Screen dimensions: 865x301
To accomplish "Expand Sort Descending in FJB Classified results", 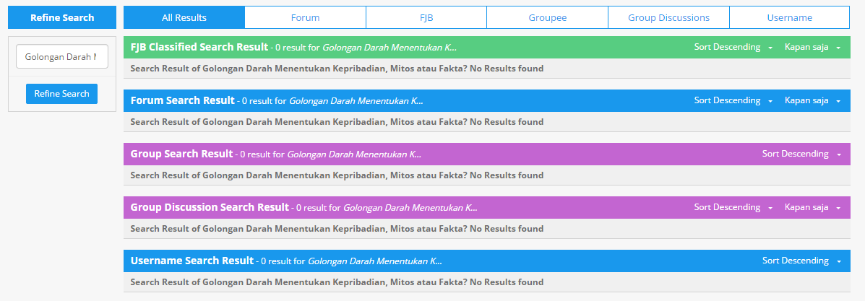I will [733, 48].
